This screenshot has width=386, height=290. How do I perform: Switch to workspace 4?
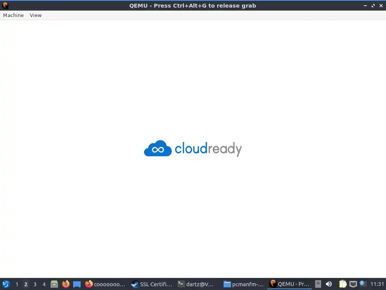[44, 284]
